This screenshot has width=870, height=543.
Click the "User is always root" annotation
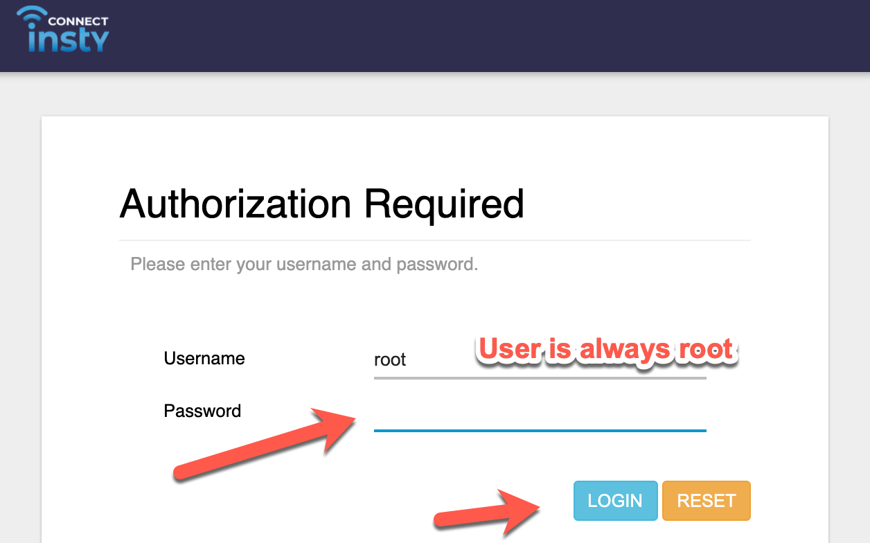pyautogui.click(x=605, y=349)
